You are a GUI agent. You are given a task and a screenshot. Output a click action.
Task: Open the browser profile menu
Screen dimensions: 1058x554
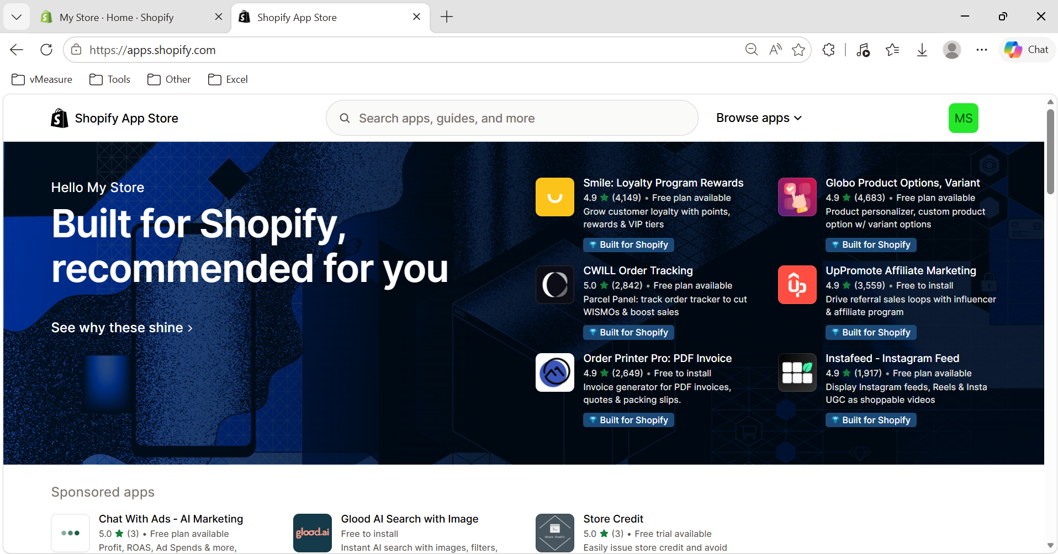[x=951, y=50]
